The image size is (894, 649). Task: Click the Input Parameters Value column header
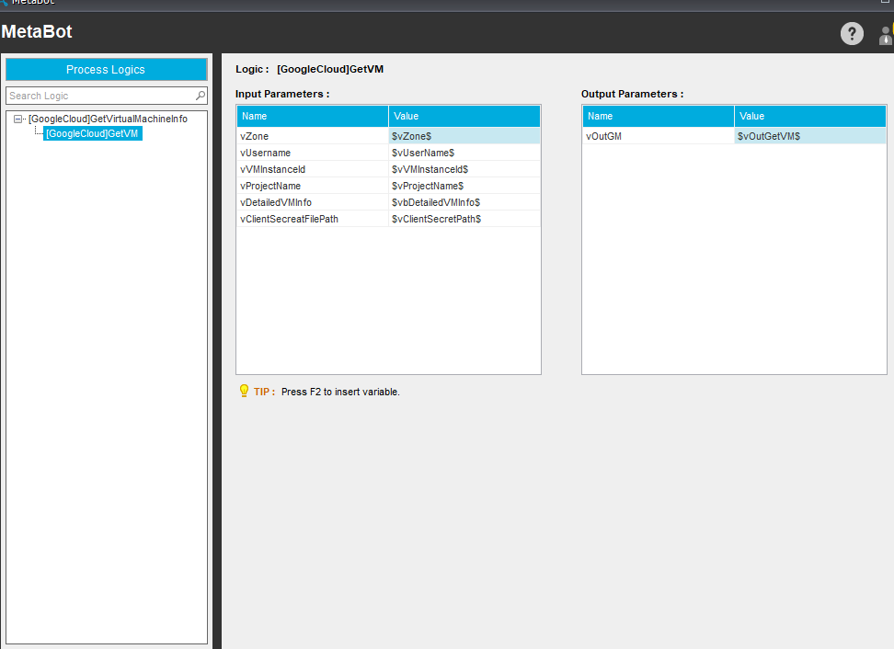click(x=464, y=116)
